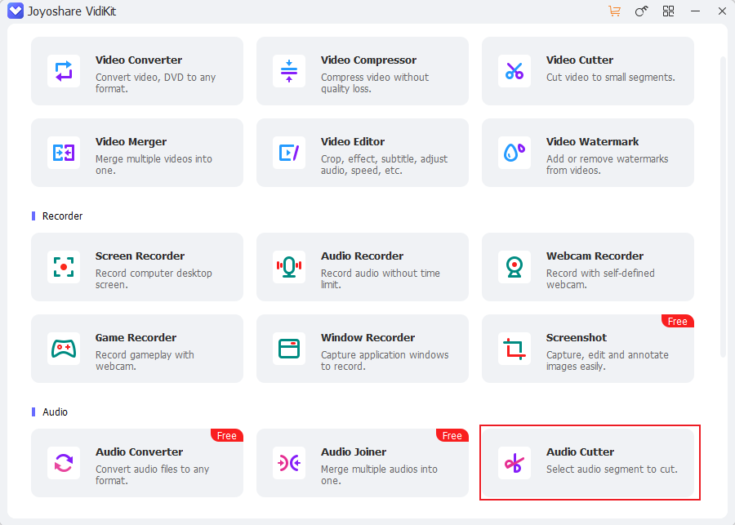Open Video Editor title text
Viewport: 735px width, 525px height.
353,141
